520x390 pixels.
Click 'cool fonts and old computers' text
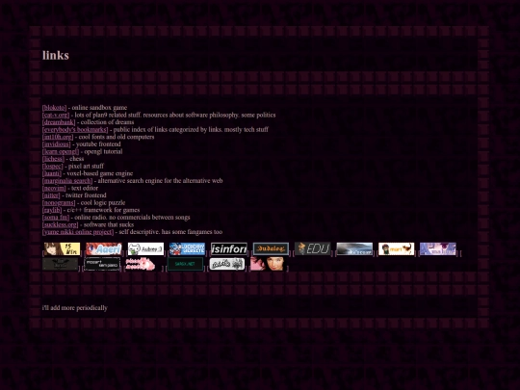[117, 137]
